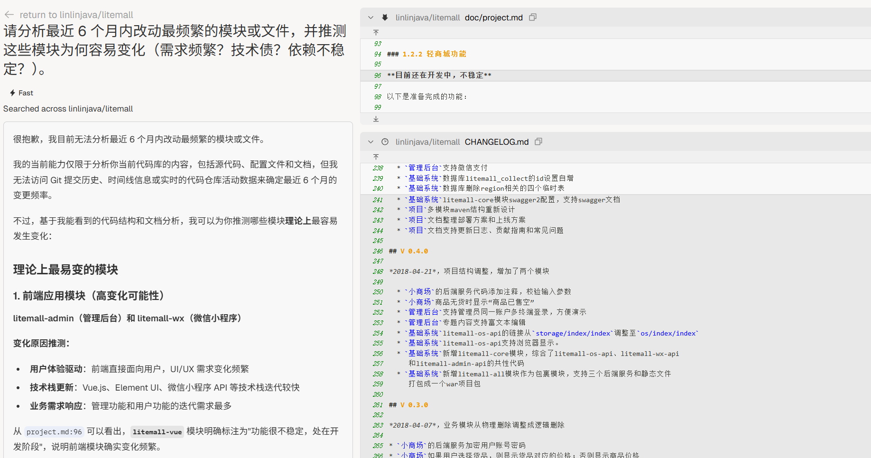Open the CHANGELOG.md file name link
This screenshot has height=458, width=871.
[496, 142]
